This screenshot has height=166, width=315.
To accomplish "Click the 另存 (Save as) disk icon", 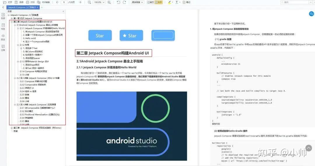I will (x=16, y=2).
